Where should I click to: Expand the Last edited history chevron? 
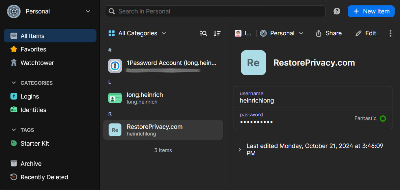(x=239, y=150)
